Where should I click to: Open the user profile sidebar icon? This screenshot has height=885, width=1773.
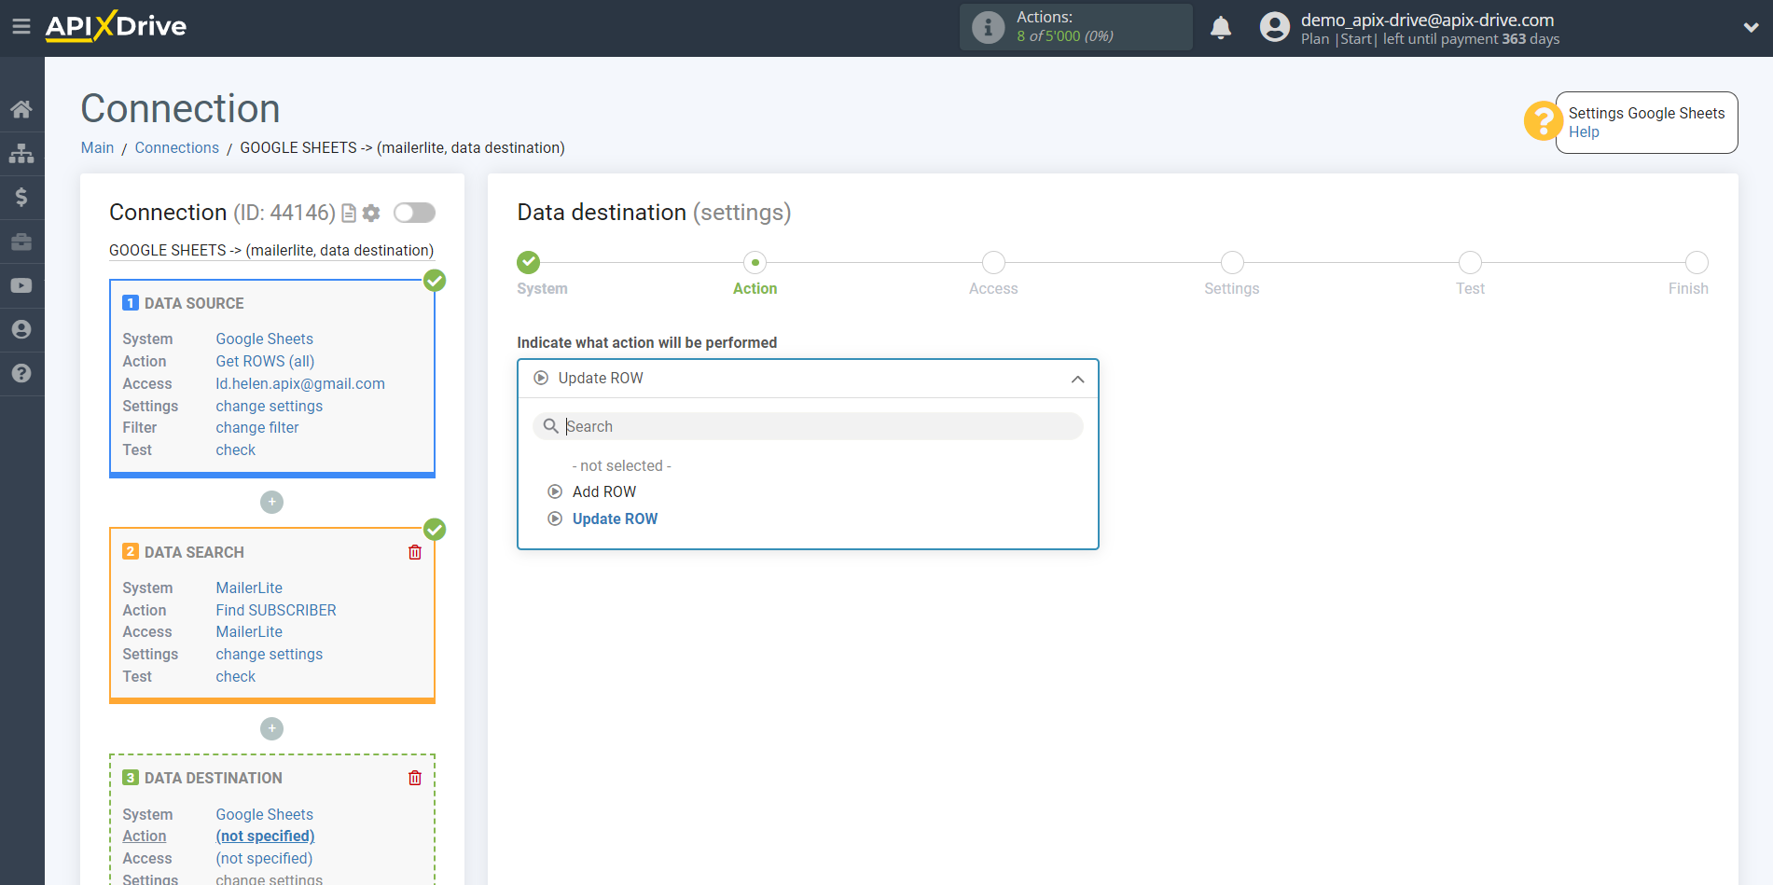[x=21, y=329]
